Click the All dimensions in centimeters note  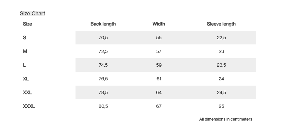click(x=226, y=119)
